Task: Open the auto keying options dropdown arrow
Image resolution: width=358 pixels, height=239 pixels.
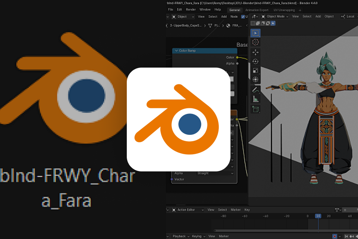Action: click(x=340, y=236)
